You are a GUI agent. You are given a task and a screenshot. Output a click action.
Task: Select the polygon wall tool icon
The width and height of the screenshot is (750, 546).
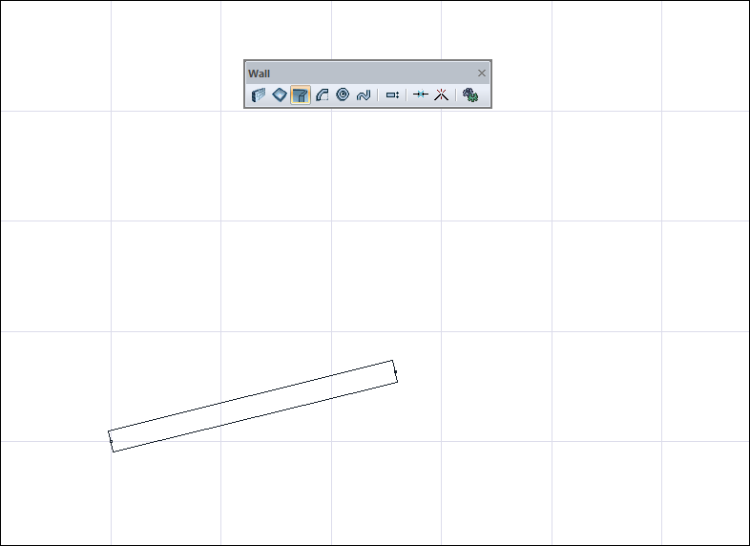[x=280, y=94]
